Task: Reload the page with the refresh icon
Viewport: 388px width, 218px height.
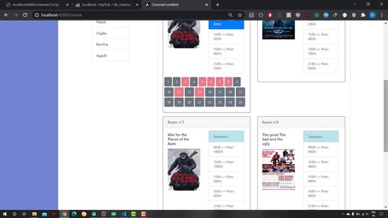Action: pos(25,15)
